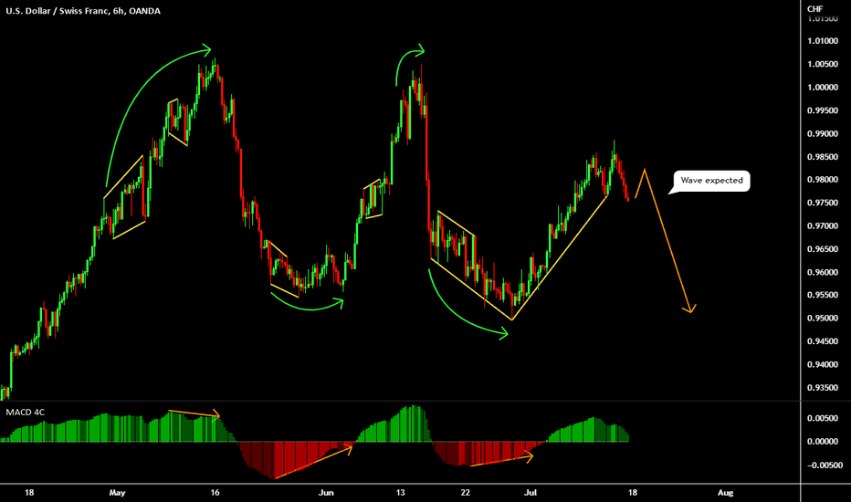Click the 0.97500 price level label
This screenshot has height=502, width=851.
click(x=822, y=203)
